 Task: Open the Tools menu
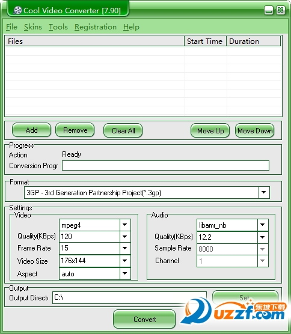point(58,27)
